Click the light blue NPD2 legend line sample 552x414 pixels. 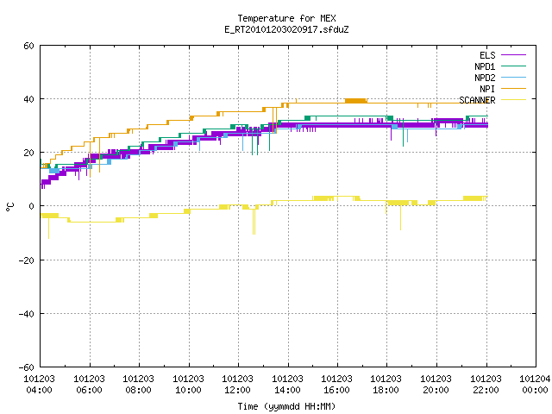pyautogui.click(x=513, y=77)
